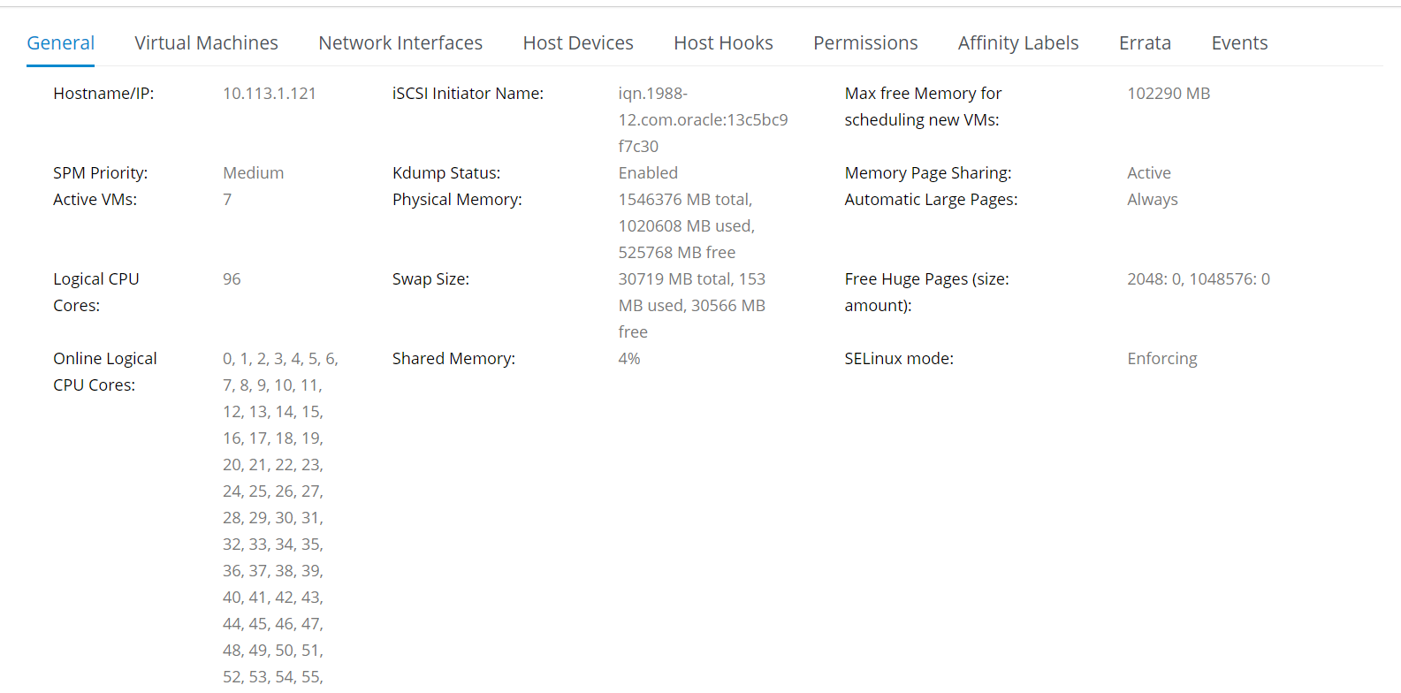Go to the Host Devices tab
This screenshot has width=1401, height=693.
coord(578,42)
